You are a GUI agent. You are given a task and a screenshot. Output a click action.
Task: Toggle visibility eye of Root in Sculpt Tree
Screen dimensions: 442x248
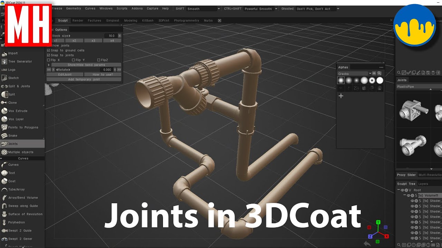click(402, 190)
